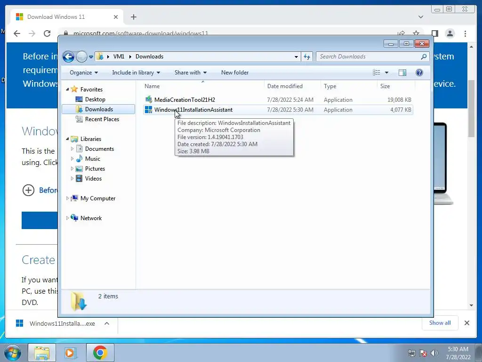Expand the Documents library
The image size is (482, 362).
point(72,149)
